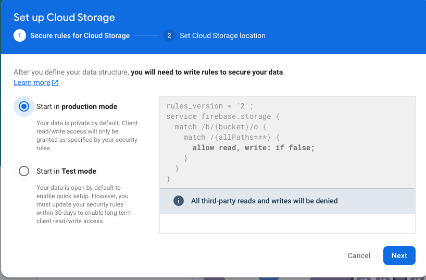This screenshot has height=280, width=426.
Task: Click the "allow read, write: if false;" rule line
Action: pyautogui.click(x=254, y=148)
